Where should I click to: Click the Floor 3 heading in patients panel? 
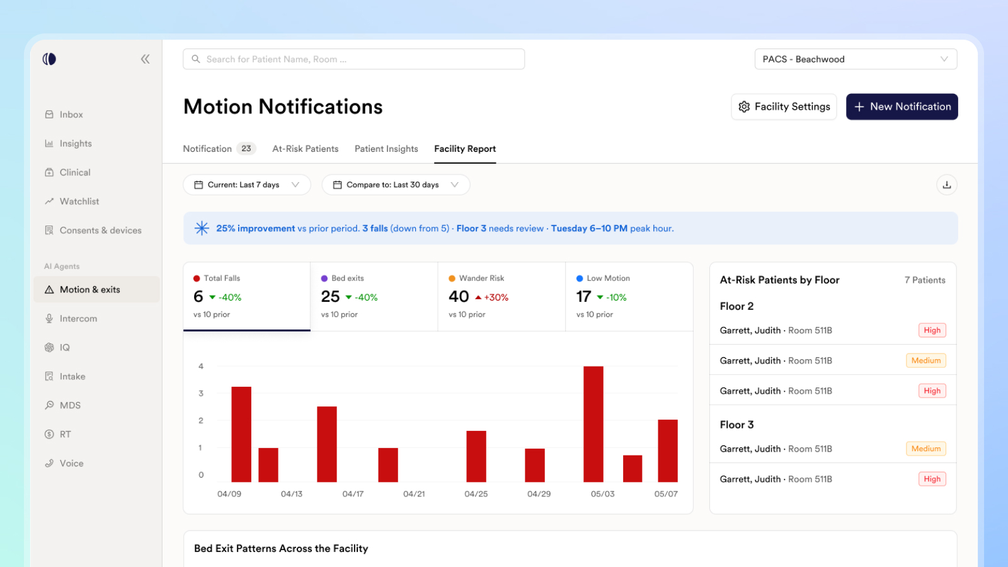(736, 425)
